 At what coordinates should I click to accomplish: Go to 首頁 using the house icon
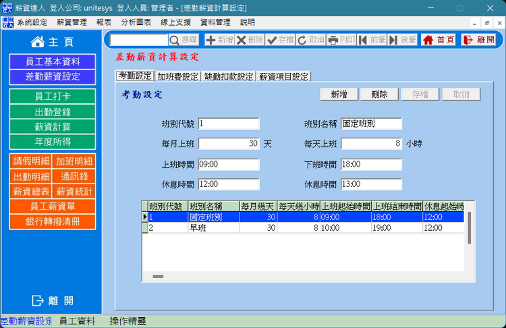tap(438, 40)
